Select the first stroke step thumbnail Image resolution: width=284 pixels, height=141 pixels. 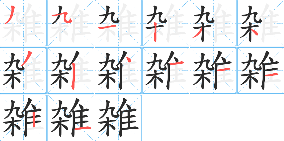coord(23,23)
